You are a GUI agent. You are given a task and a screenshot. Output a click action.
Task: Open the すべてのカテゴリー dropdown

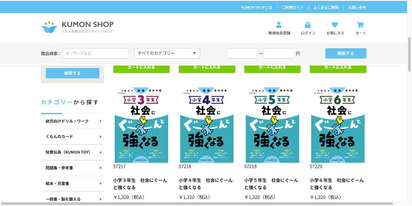167,53
